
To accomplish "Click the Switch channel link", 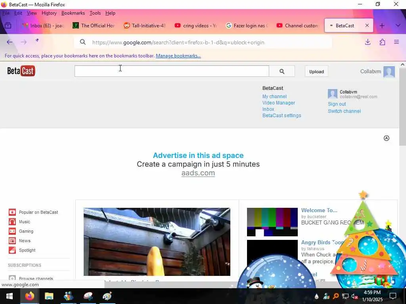I will coord(344,111).
